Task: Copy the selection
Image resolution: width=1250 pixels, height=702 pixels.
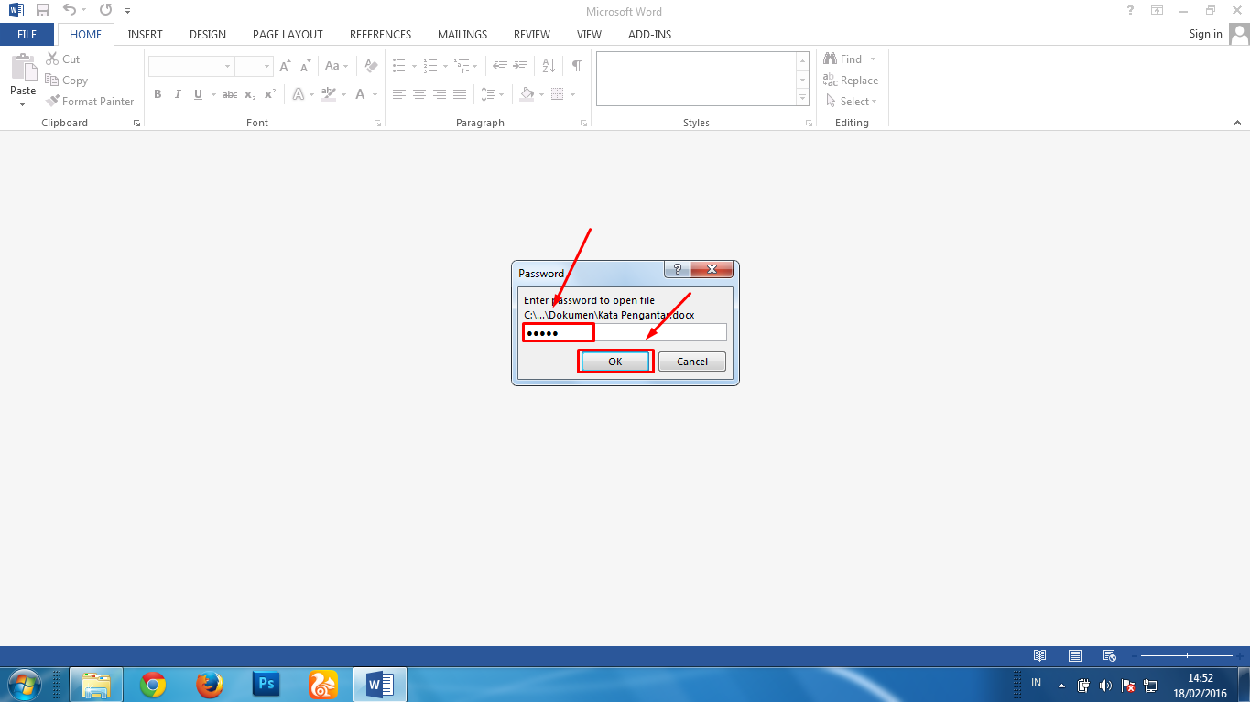Action: click(x=66, y=81)
